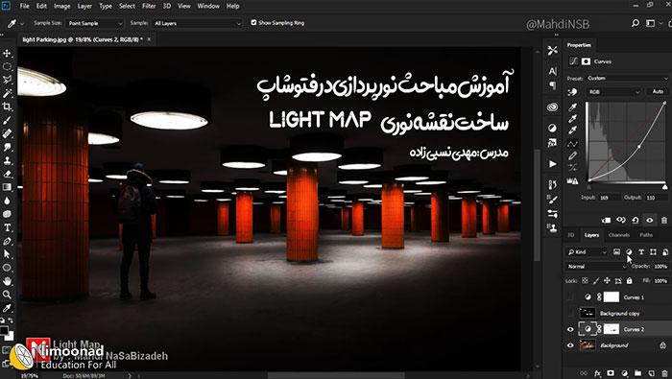This screenshot has height=379, width=672.
Task: Select the Polygonal Lasso tool
Action: [x=8, y=80]
